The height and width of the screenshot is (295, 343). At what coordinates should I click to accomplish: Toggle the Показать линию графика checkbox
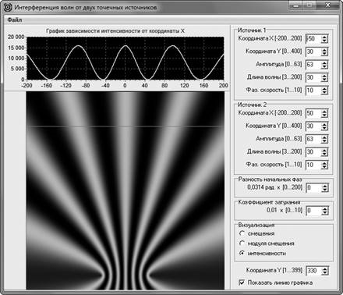tap(242, 283)
